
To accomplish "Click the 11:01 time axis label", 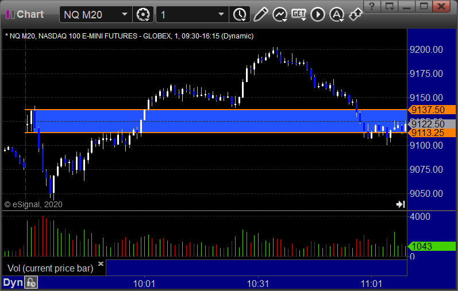I will (371, 284).
